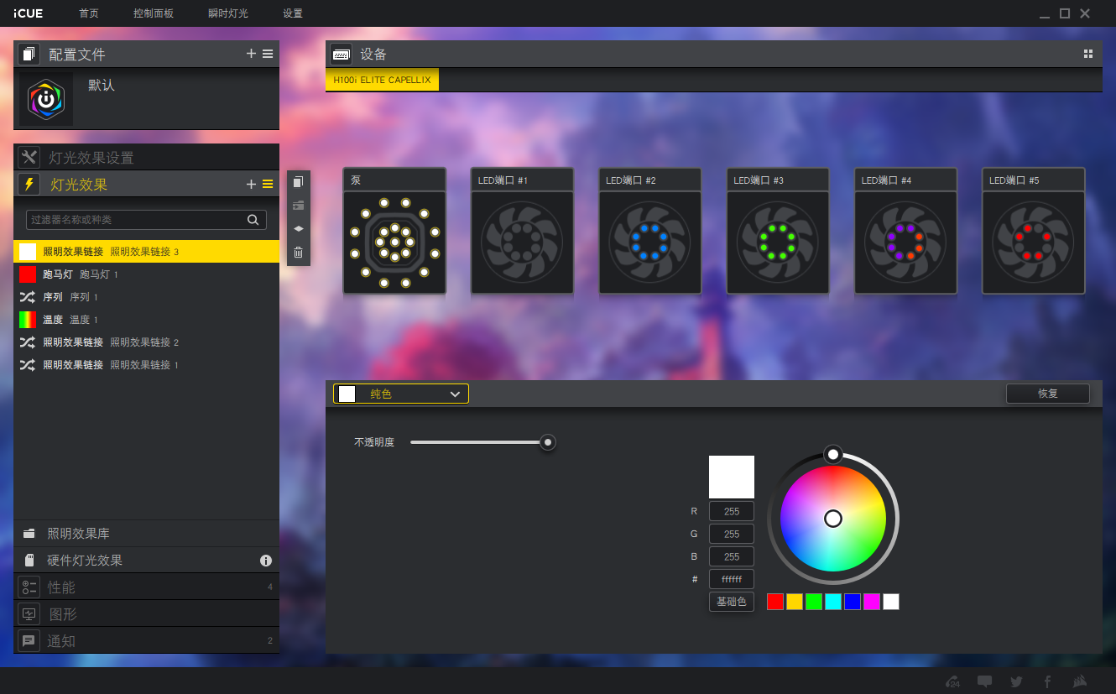Open the 24-hour support phone icon
The height and width of the screenshot is (694, 1116).
click(x=952, y=681)
